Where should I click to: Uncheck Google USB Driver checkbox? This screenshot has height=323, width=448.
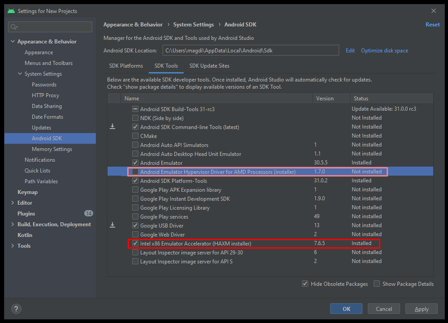tap(135, 225)
